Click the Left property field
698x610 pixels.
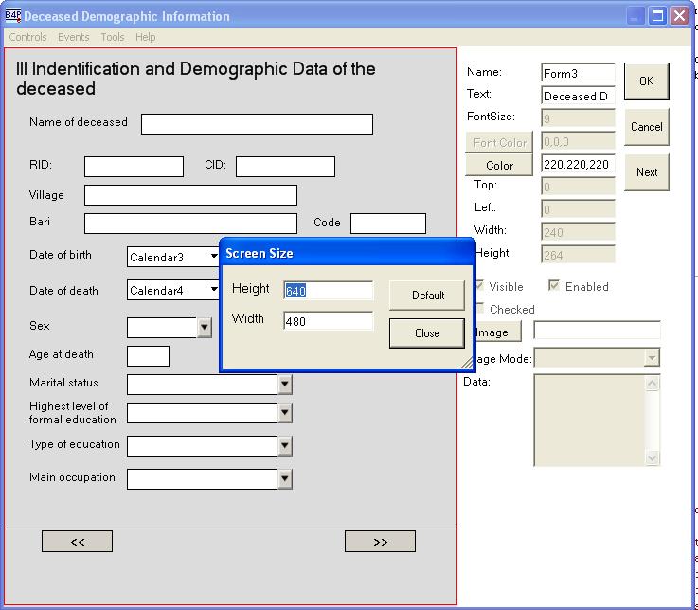click(x=578, y=209)
